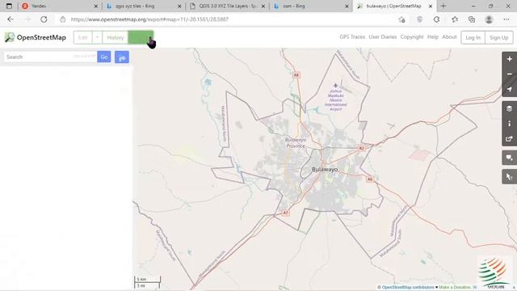Click Joshua Mqabuko Nkomo International Airport label
This screenshot has width=517, height=291.
[336, 100]
